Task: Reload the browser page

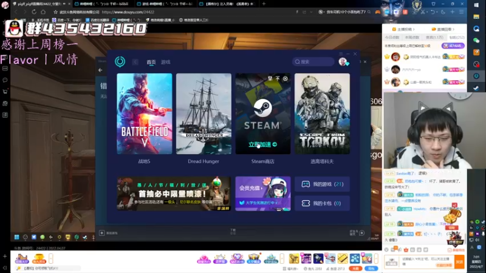Action: click(x=34, y=12)
